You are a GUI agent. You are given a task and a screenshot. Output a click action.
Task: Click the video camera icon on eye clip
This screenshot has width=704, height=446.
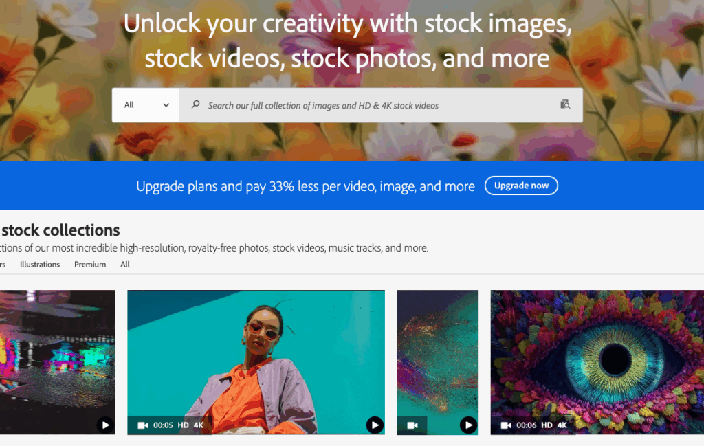[x=506, y=425]
